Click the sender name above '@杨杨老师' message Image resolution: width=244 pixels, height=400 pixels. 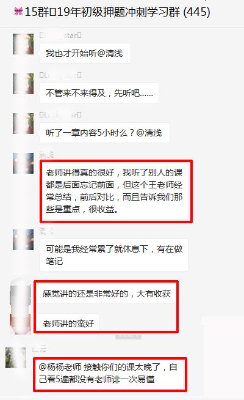[39, 349]
